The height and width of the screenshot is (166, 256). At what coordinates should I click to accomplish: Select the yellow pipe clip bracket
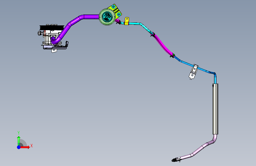coord(127,21)
